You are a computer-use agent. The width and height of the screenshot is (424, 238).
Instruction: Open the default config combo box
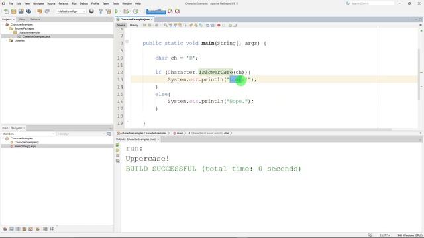tap(71, 11)
